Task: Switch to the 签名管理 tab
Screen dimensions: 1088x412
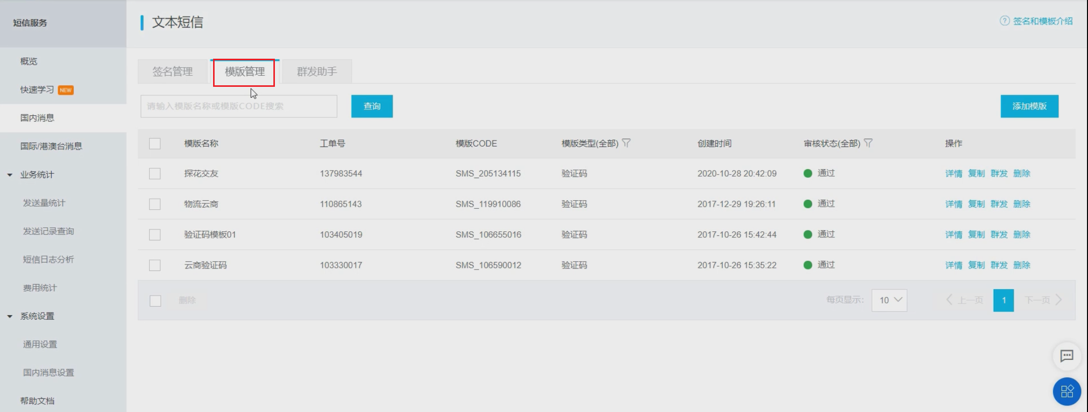Action: (172, 72)
